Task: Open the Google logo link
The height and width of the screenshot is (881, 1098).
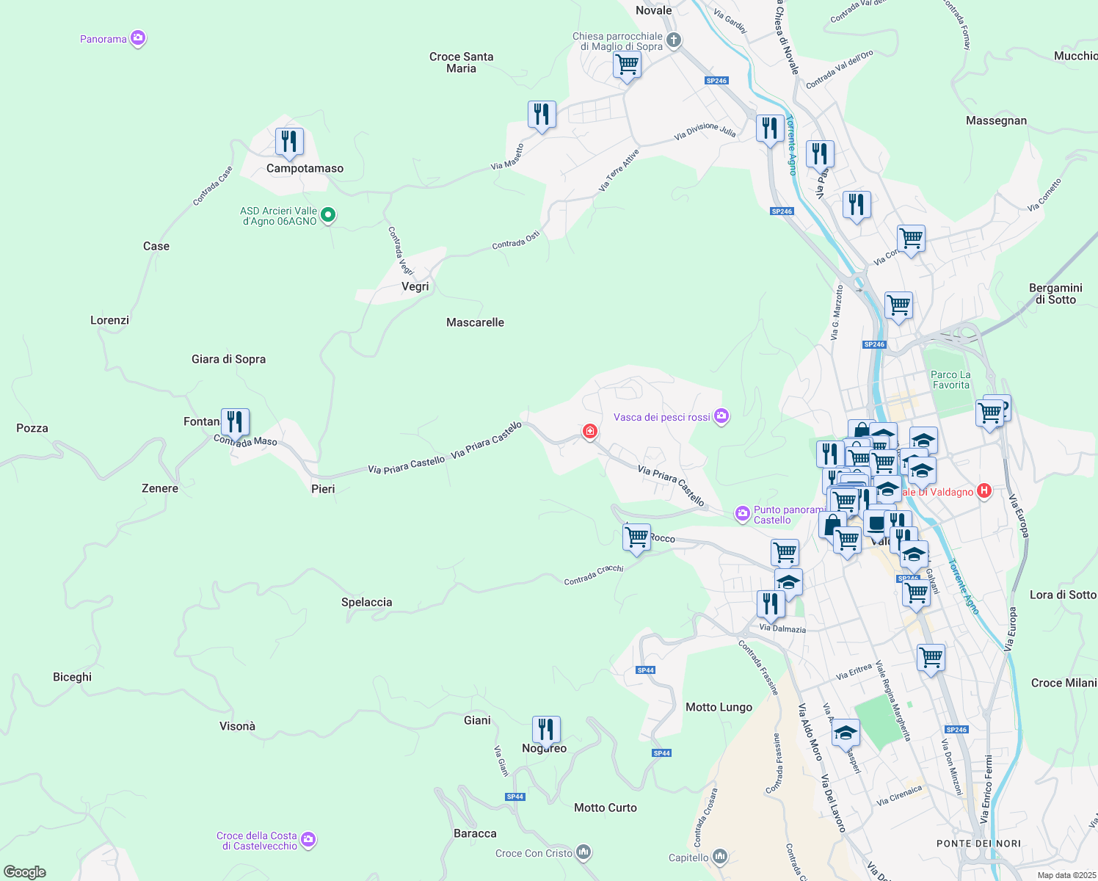Action: pyautogui.click(x=25, y=871)
